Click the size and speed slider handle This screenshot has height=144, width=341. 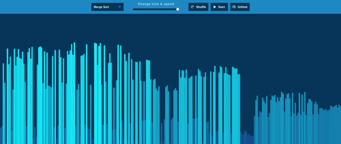click(x=178, y=9)
